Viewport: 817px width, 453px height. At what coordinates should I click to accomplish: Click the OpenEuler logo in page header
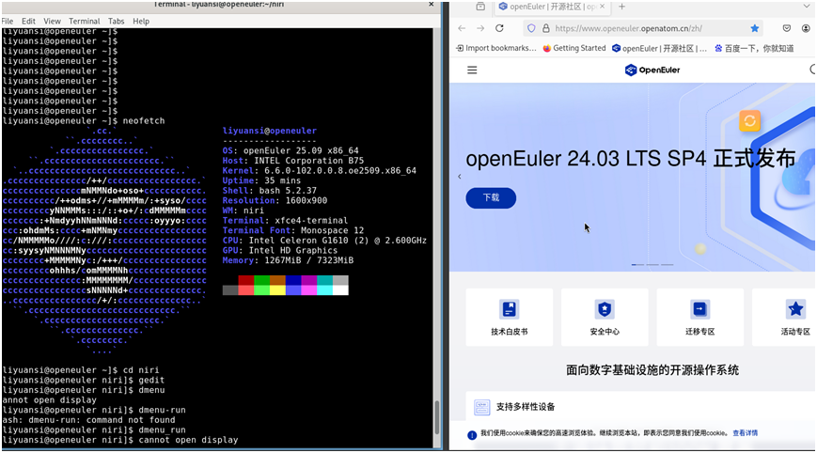click(x=652, y=70)
